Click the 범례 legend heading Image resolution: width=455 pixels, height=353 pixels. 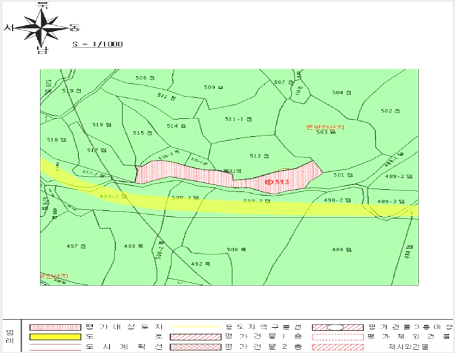(x=9, y=336)
